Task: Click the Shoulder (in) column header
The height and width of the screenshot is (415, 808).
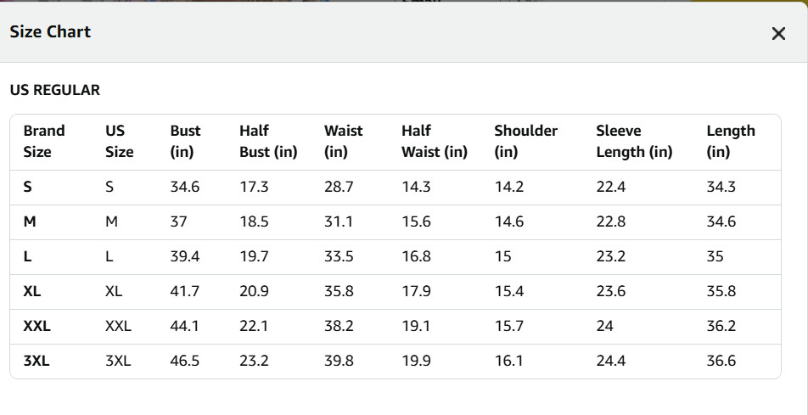Action: tap(525, 141)
